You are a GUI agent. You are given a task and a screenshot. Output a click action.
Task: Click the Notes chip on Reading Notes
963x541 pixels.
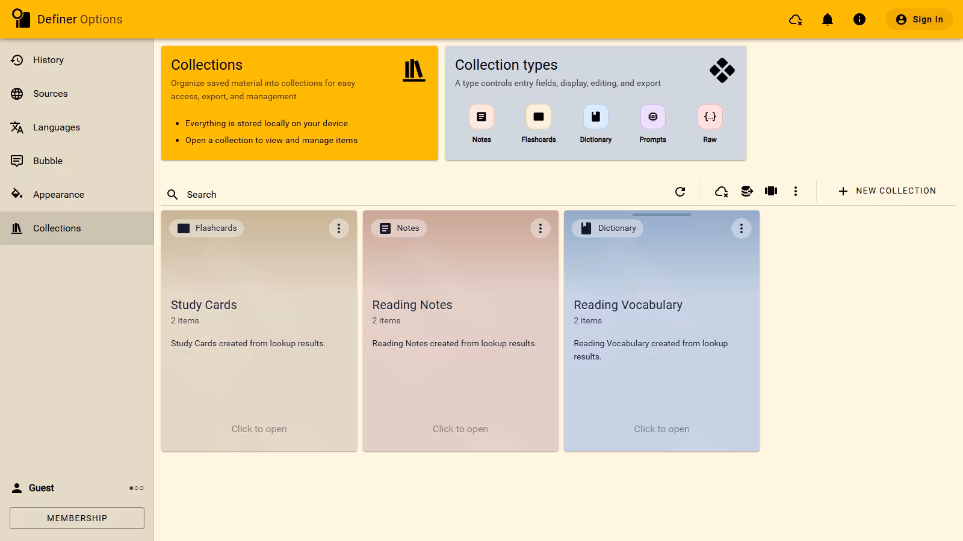click(399, 228)
